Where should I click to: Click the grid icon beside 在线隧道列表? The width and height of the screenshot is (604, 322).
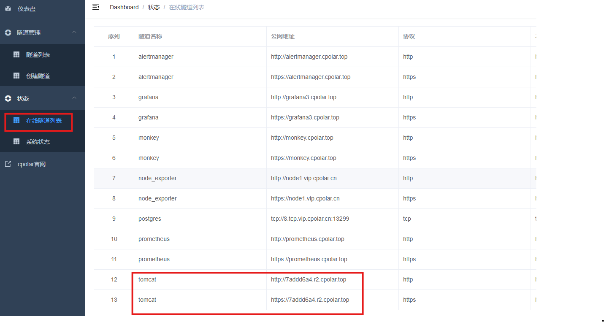16,121
